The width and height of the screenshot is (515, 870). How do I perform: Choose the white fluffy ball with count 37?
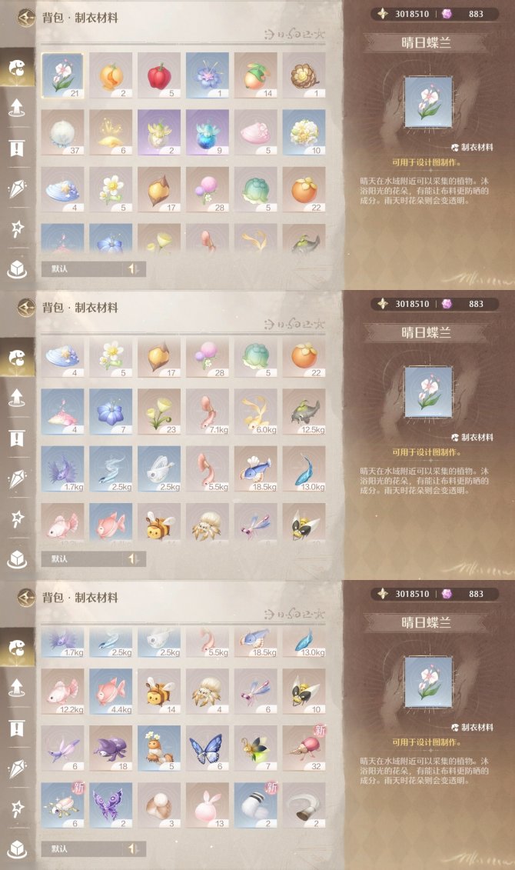[62, 132]
